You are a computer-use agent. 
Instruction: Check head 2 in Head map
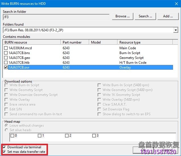pos(67,136)
